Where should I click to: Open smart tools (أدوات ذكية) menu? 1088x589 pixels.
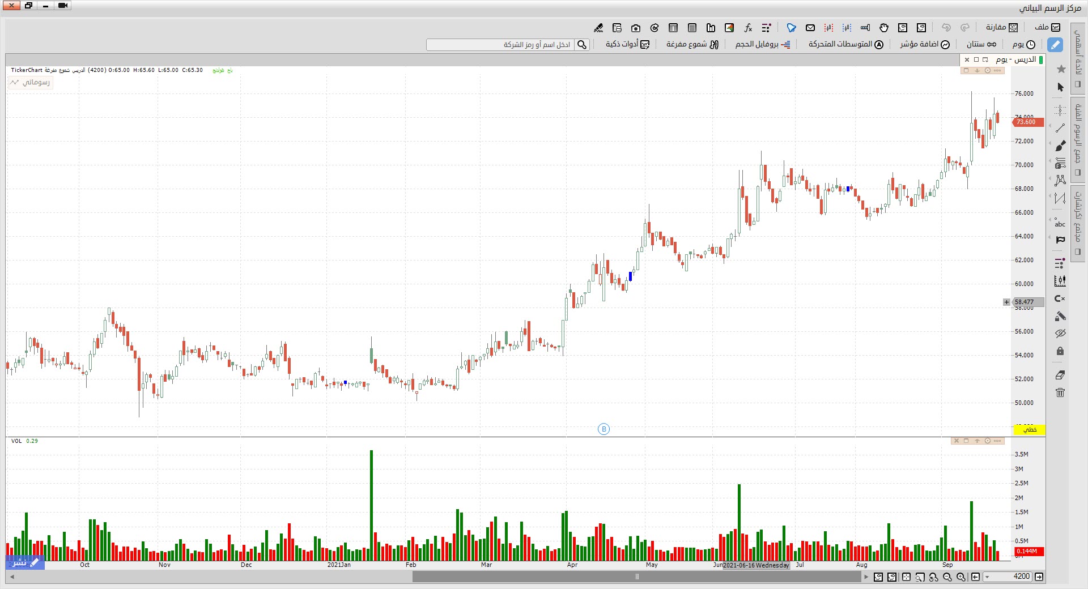tap(627, 44)
